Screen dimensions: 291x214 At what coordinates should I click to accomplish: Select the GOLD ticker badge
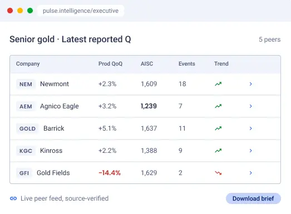pos(27,128)
